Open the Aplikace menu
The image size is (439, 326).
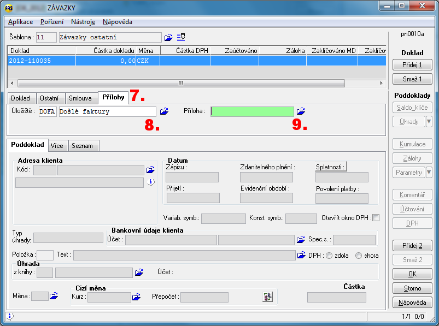click(x=20, y=22)
